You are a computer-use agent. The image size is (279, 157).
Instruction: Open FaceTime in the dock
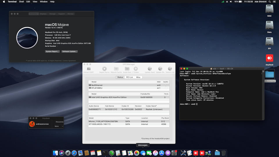pos(149,153)
